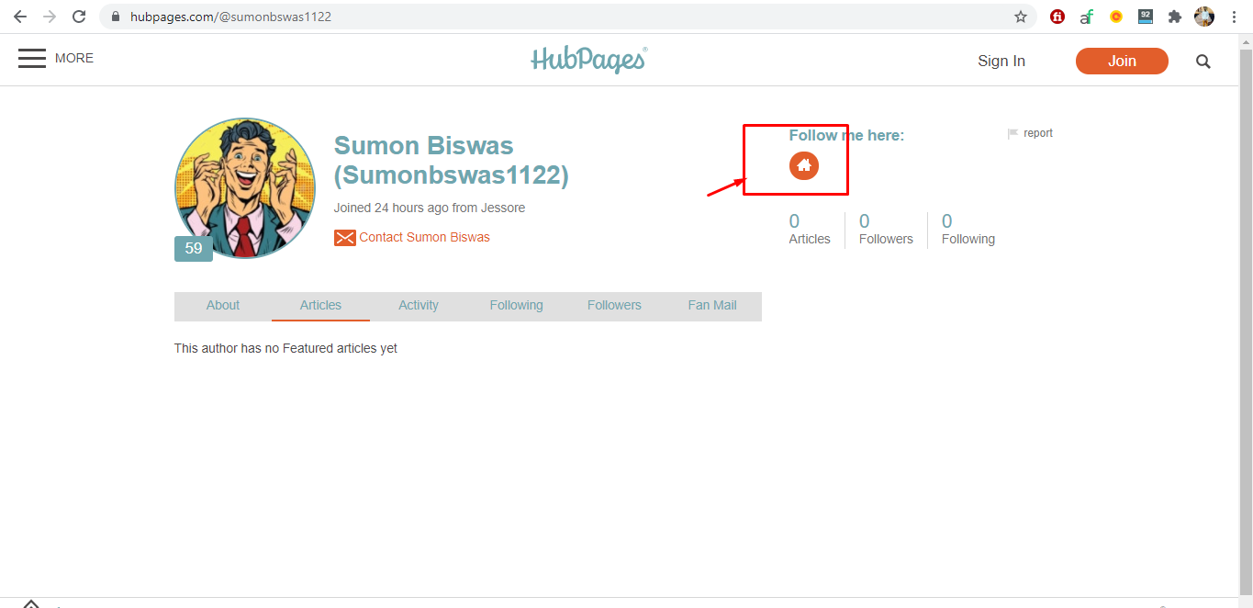This screenshot has width=1253, height=608.
Task: Switch to the Activity tab
Action: tap(419, 306)
